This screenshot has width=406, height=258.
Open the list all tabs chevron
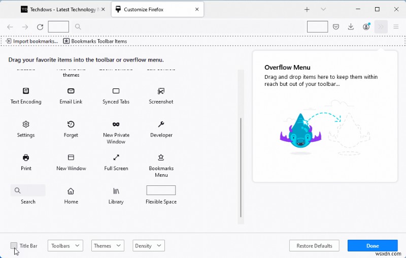coord(323,9)
